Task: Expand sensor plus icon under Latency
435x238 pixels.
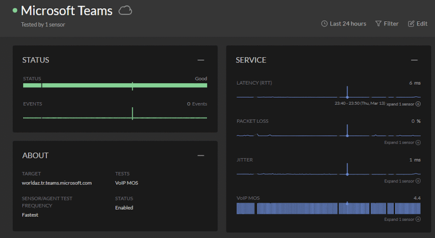Action: point(418,104)
